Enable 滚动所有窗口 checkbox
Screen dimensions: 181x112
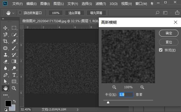click(x=20, y=13)
